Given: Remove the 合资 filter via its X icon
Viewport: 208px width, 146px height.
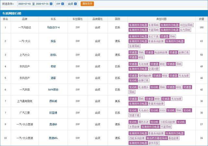Looking at the screenshot, I should [75, 4].
